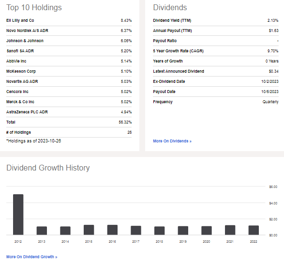
Task: Select the Sanofi SA ADR holding
Action: point(20,51)
